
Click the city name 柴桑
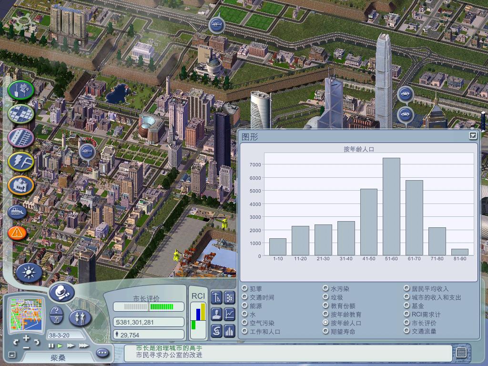point(58,357)
